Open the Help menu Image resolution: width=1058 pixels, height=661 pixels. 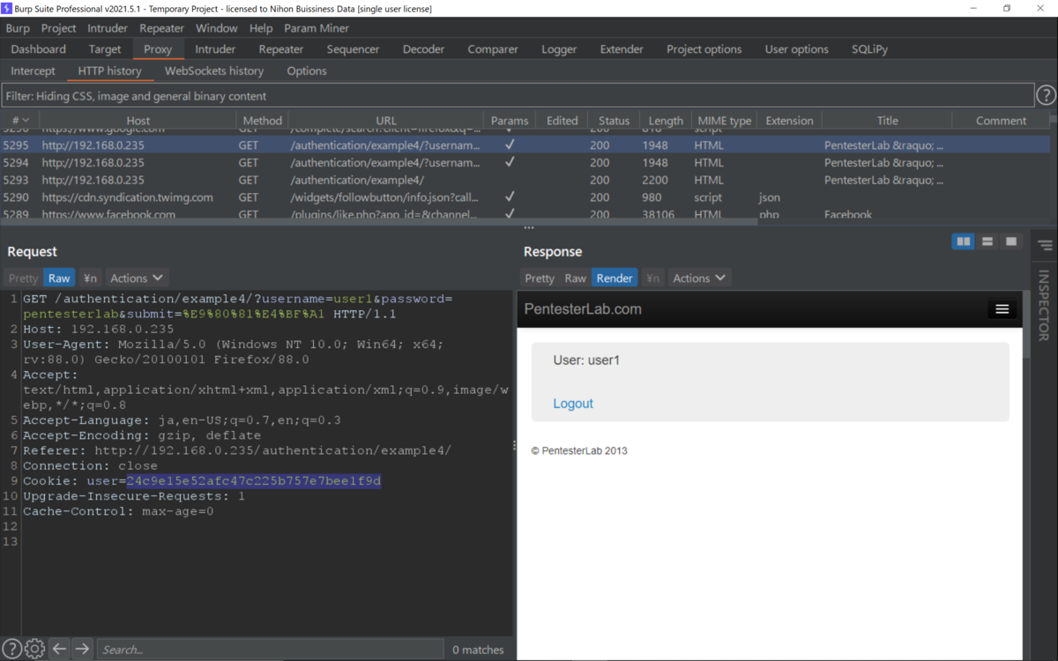click(261, 28)
